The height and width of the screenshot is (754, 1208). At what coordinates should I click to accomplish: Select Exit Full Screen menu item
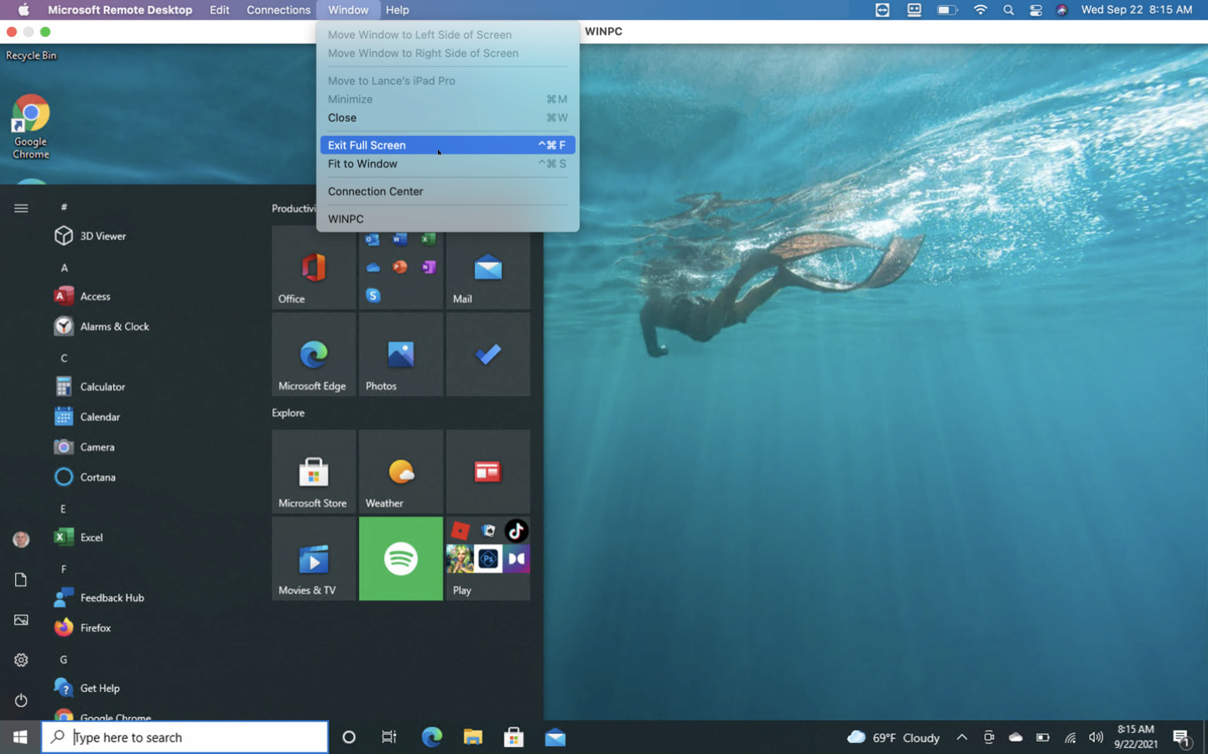(447, 145)
